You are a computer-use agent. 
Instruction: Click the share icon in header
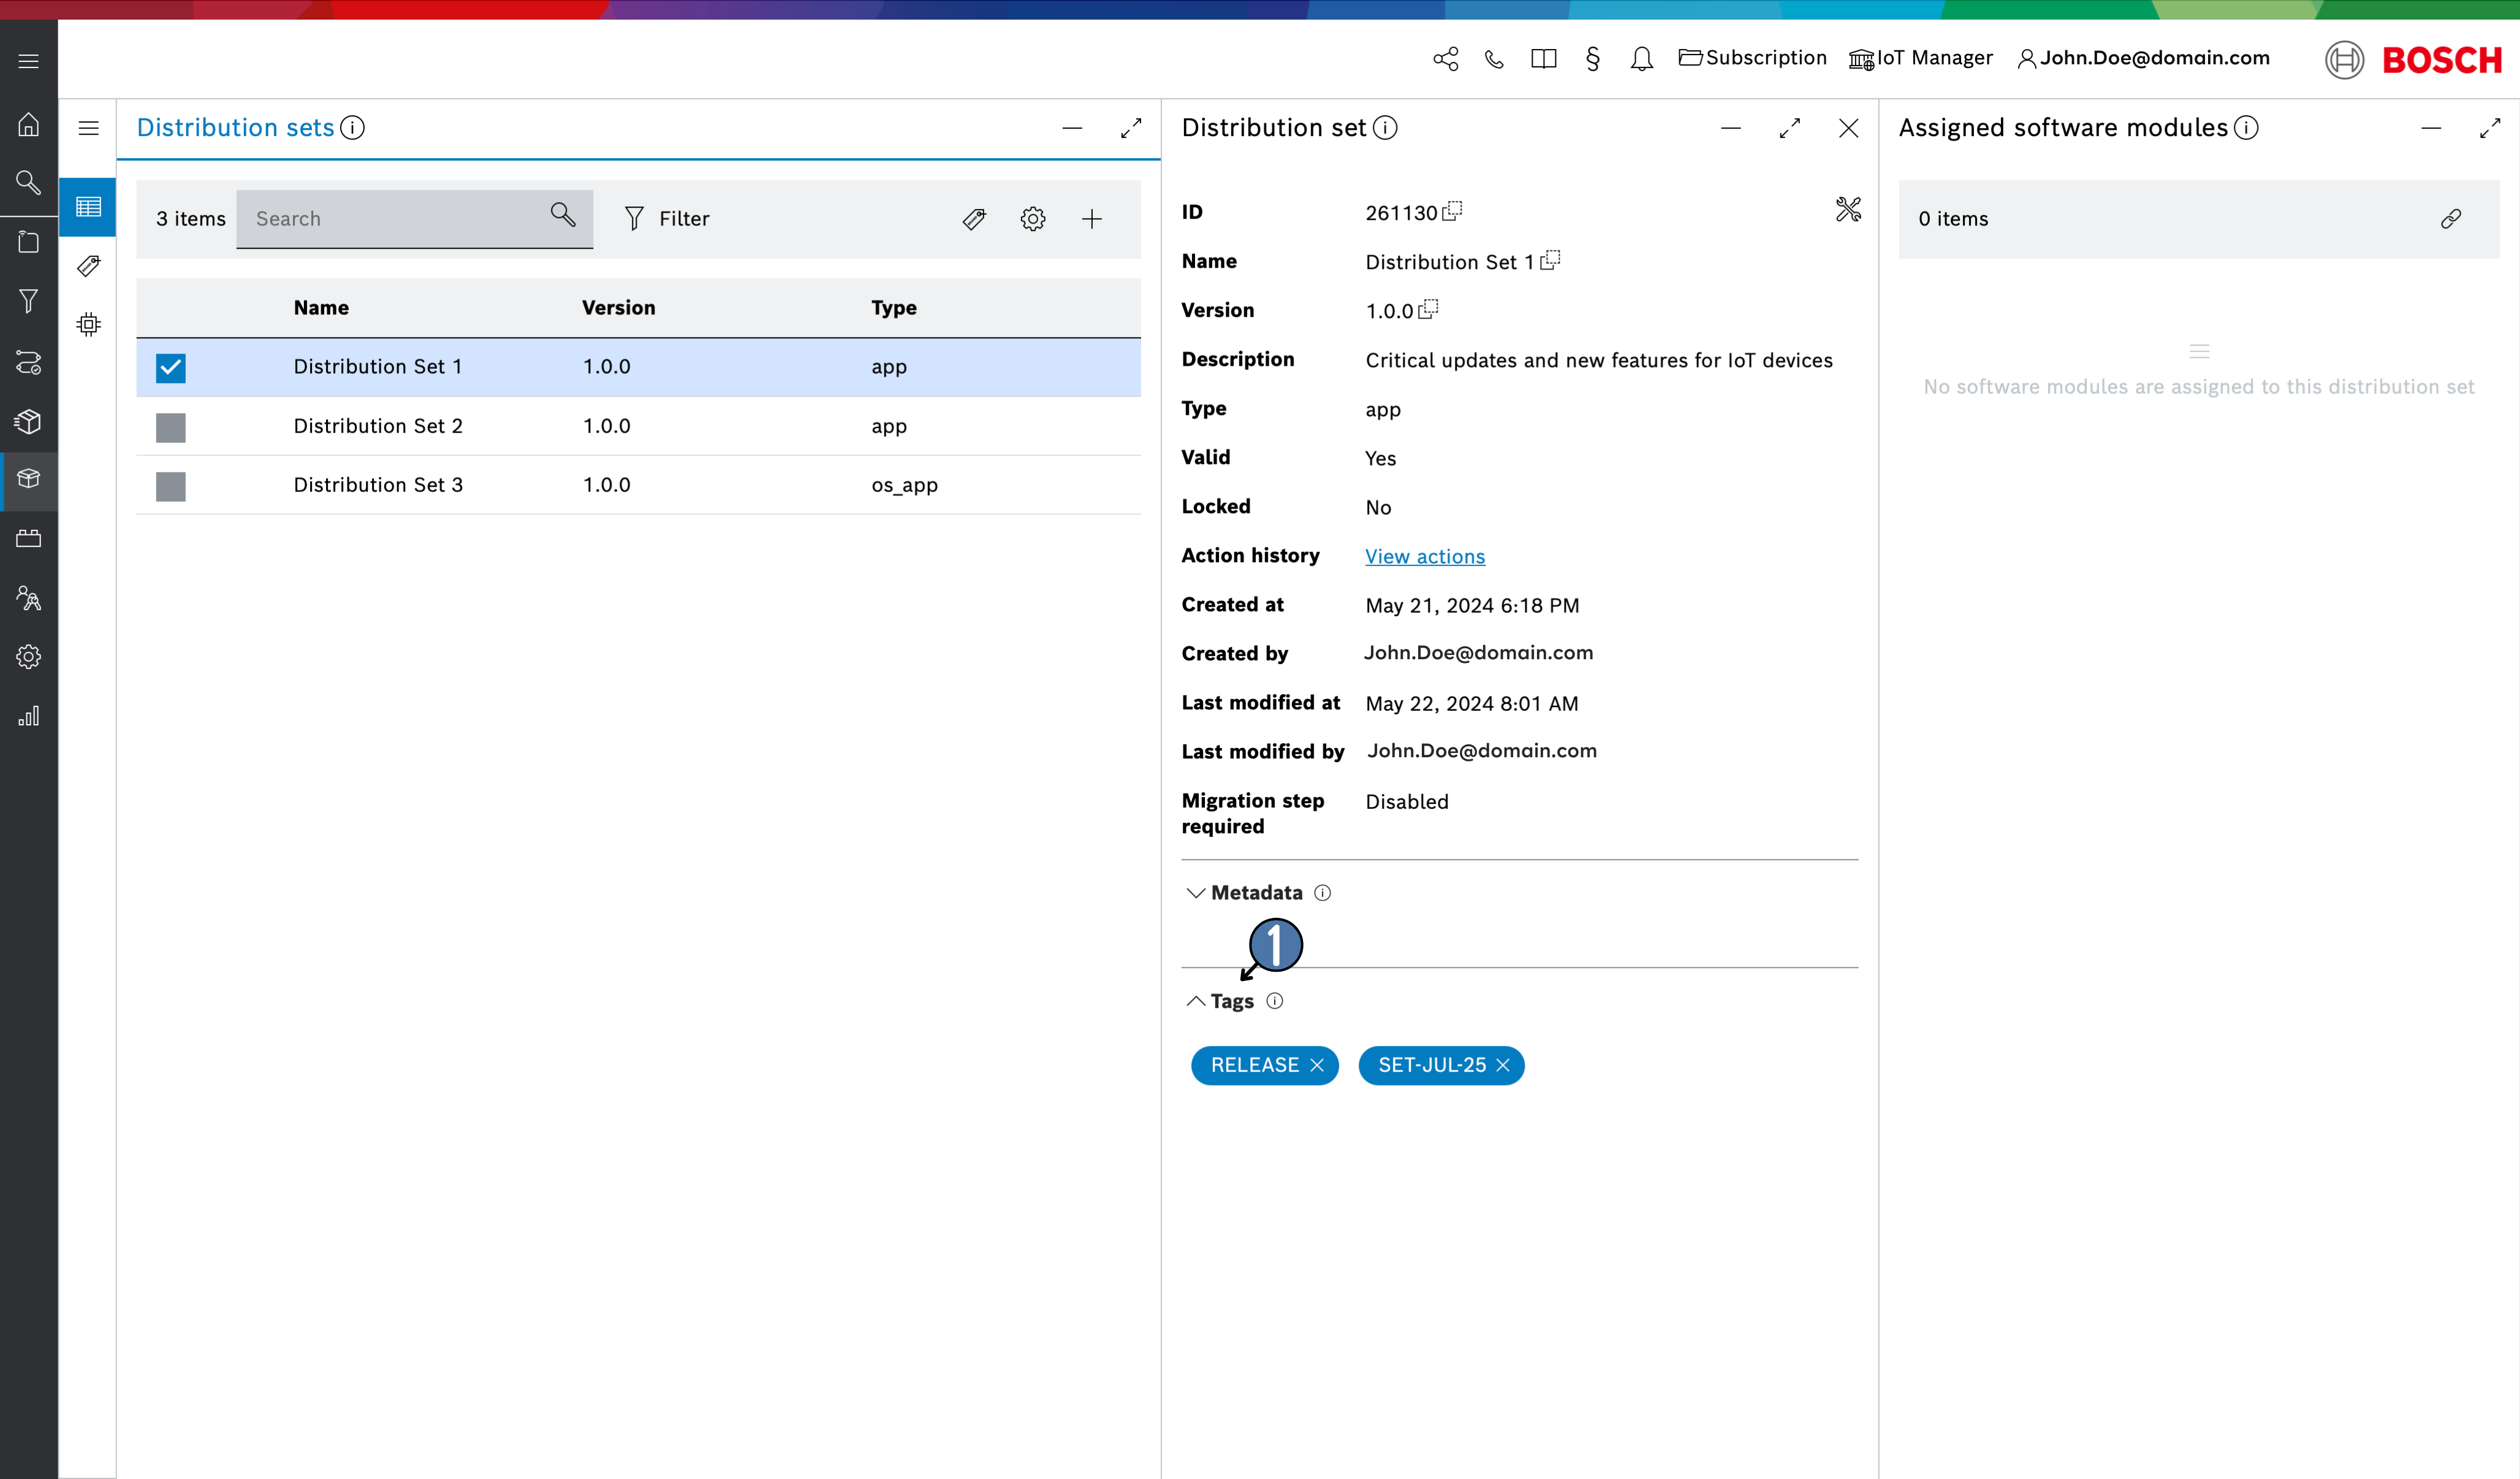1445,59
